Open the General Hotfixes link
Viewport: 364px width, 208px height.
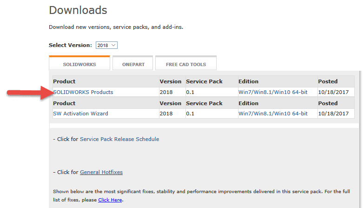(101, 172)
